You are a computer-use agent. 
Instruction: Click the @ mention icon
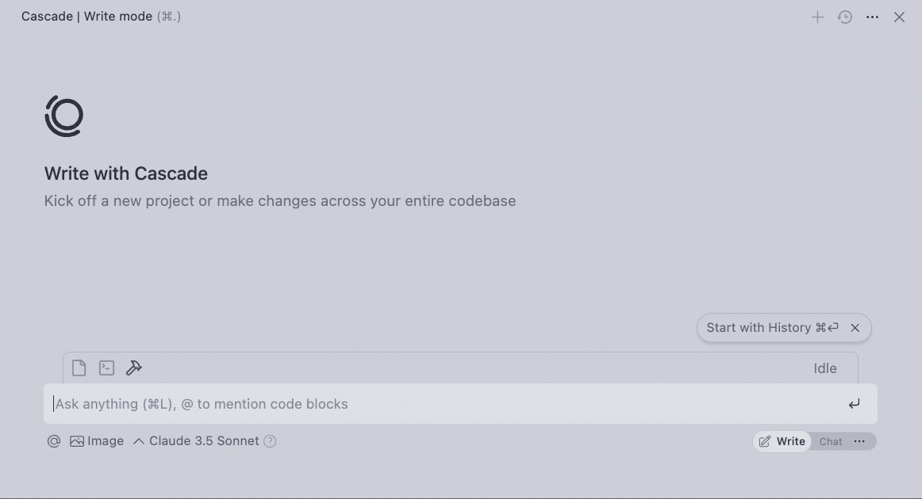[x=54, y=441]
